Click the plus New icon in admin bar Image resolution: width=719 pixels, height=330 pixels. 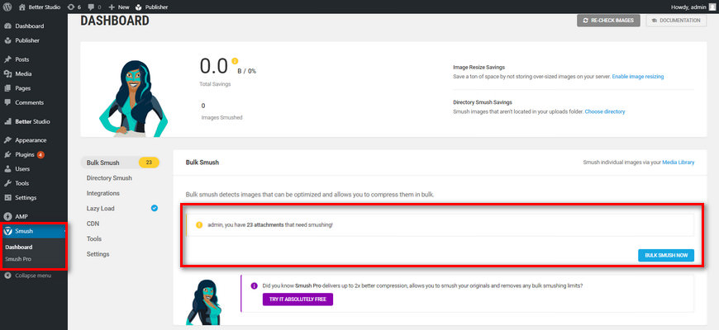click(112, 7)
